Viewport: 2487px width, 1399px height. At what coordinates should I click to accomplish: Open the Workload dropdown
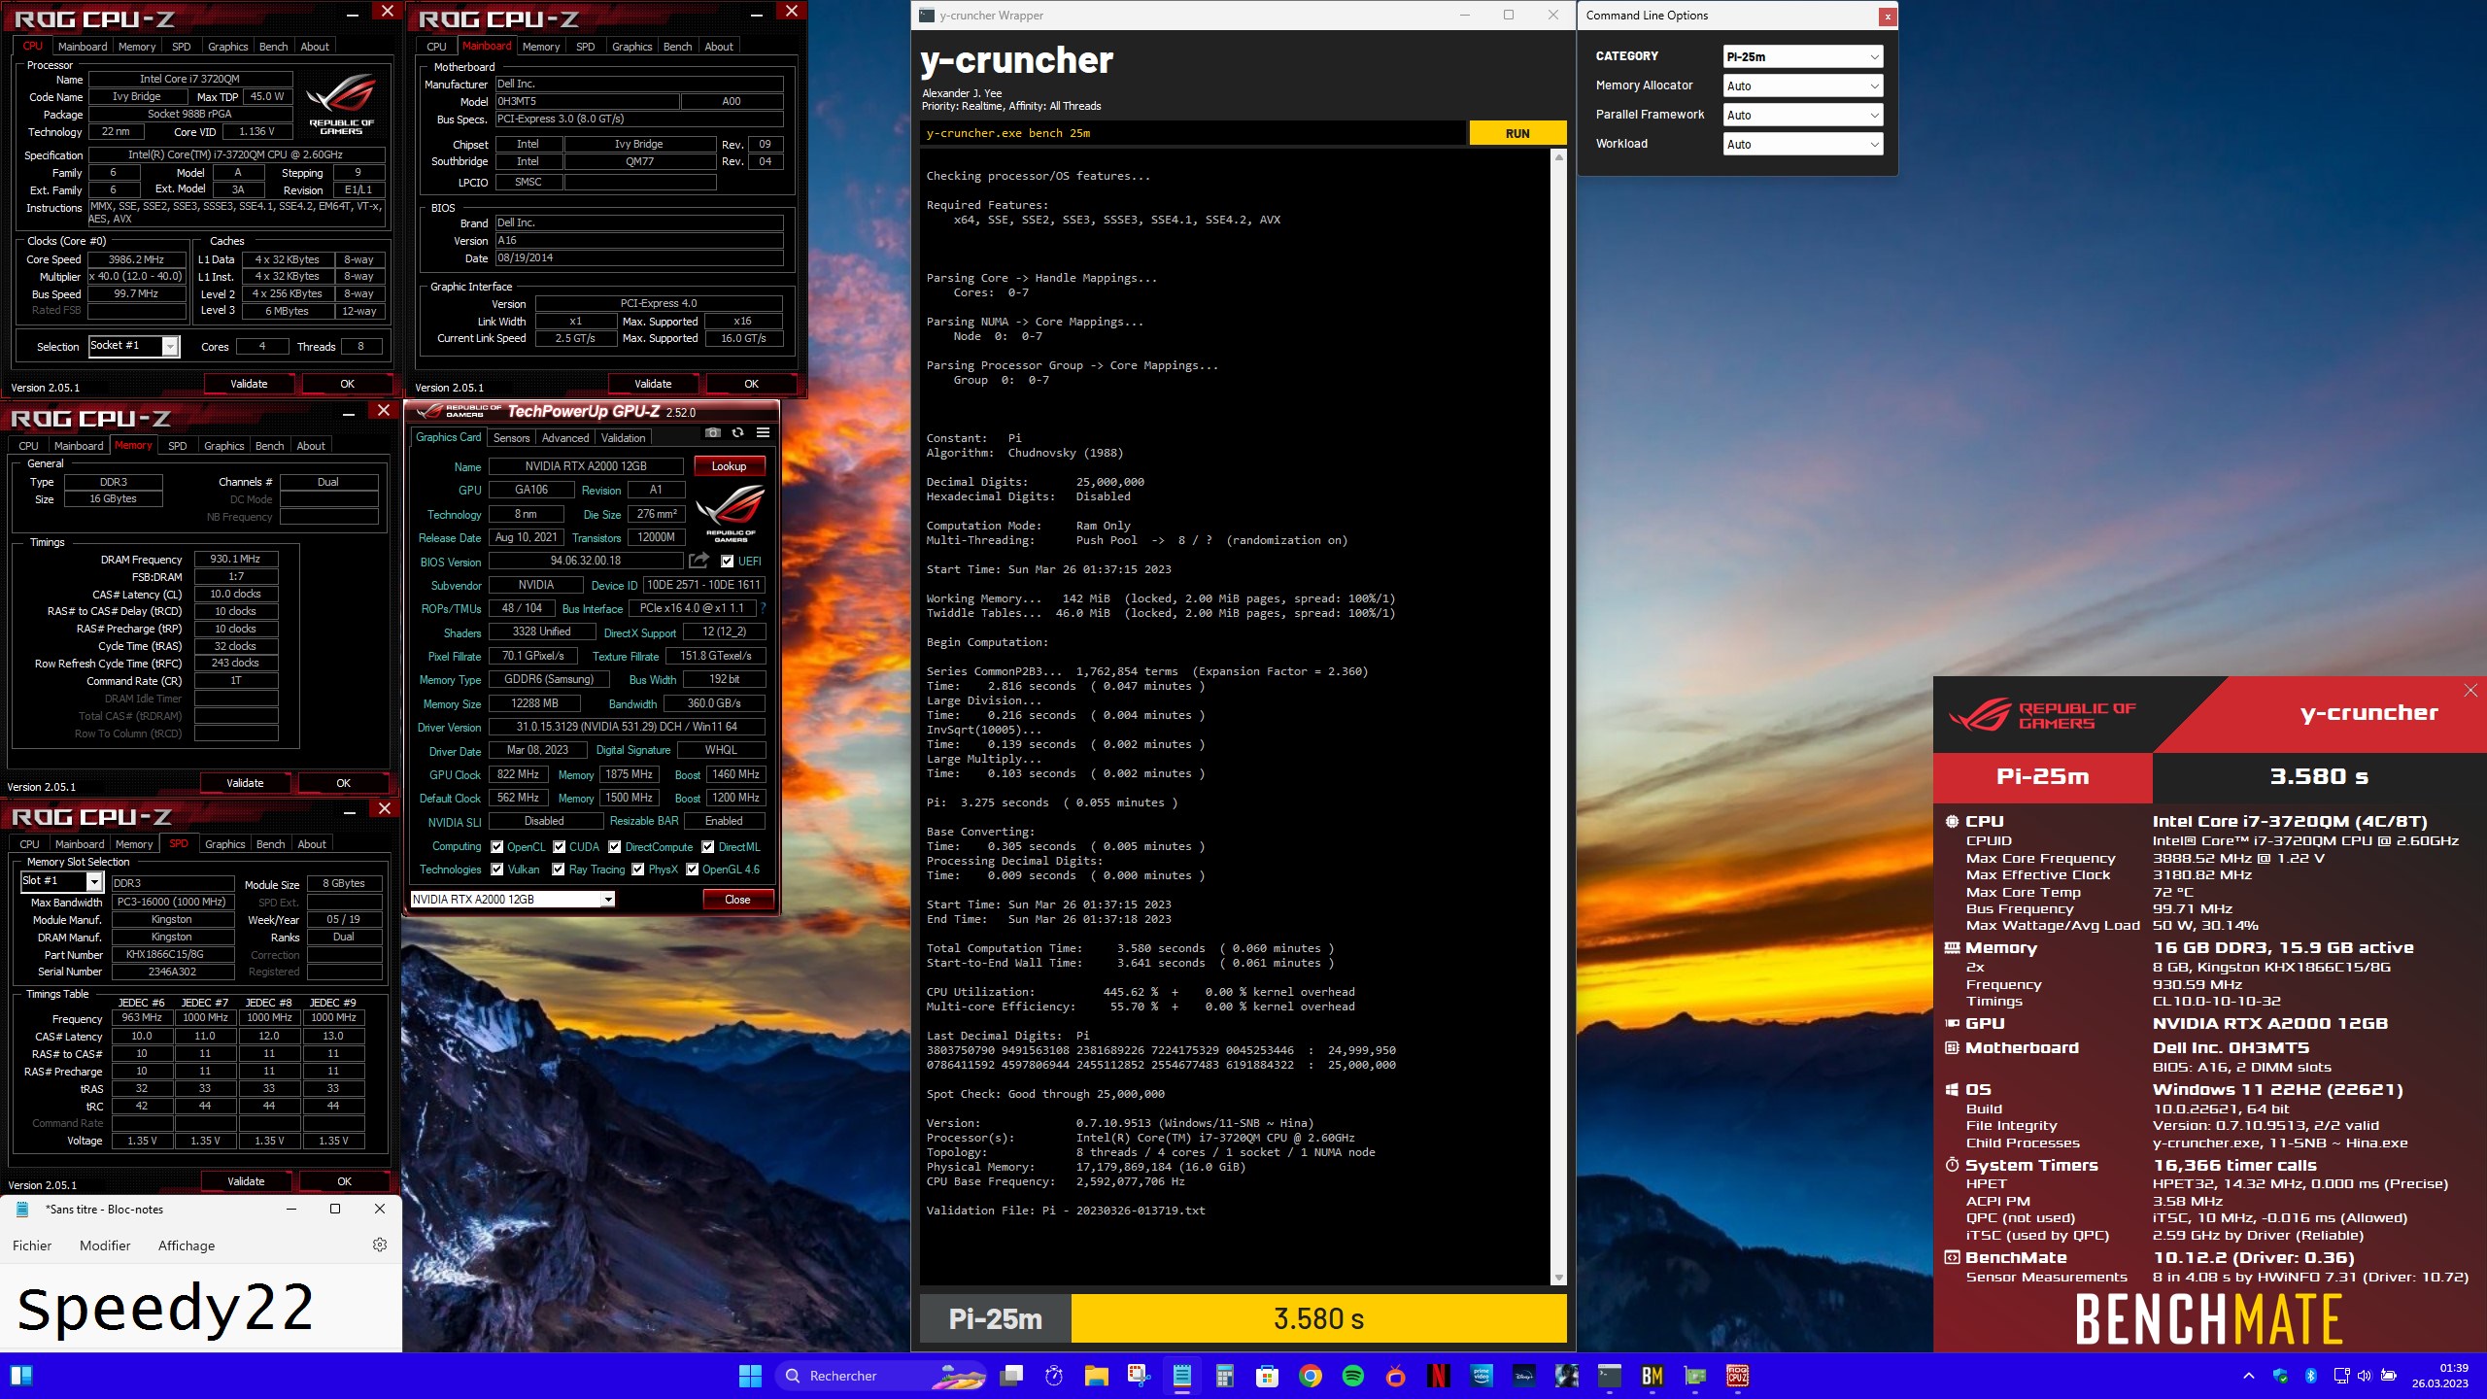[1803, 144]
